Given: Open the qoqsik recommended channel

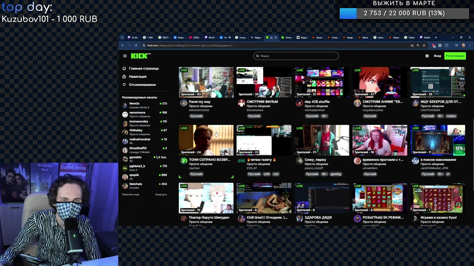Looking at the screenshot, I should (x=145, y=177).
